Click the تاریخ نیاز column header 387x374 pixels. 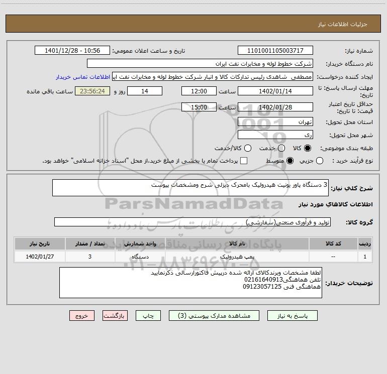(40, 243)
